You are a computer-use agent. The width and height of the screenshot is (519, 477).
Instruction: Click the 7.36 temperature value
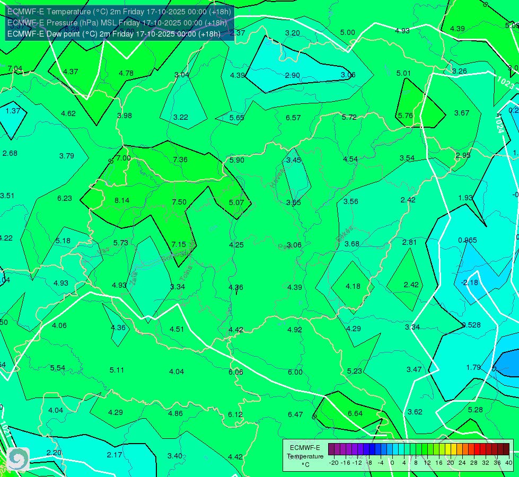(x=180, y=160)
